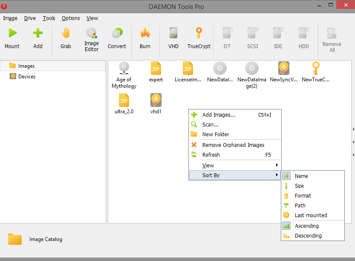Viewport: 355px width, 261px height.
Task: Select the ultra_2.0 ZIP image
Action: (x=124, y=104)
